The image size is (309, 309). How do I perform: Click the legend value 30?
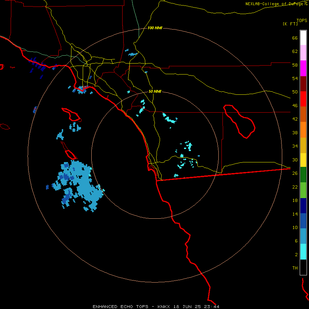coord(295,160)
